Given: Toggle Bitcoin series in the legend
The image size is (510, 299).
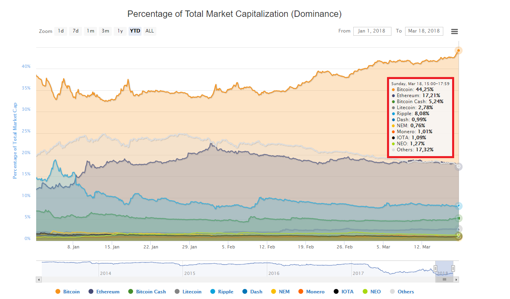Looking at the screenshot, I should (68, 292).
